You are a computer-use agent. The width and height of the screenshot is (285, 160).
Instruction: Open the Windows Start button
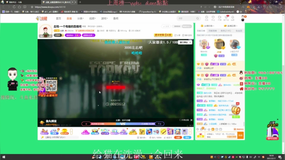point(4,157)
